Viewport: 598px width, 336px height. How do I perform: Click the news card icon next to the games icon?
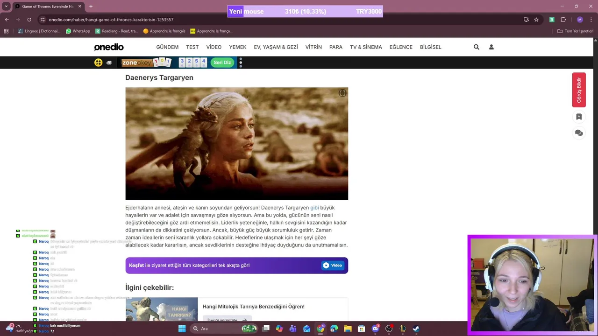pyautogui.click(x=109, y=63)
